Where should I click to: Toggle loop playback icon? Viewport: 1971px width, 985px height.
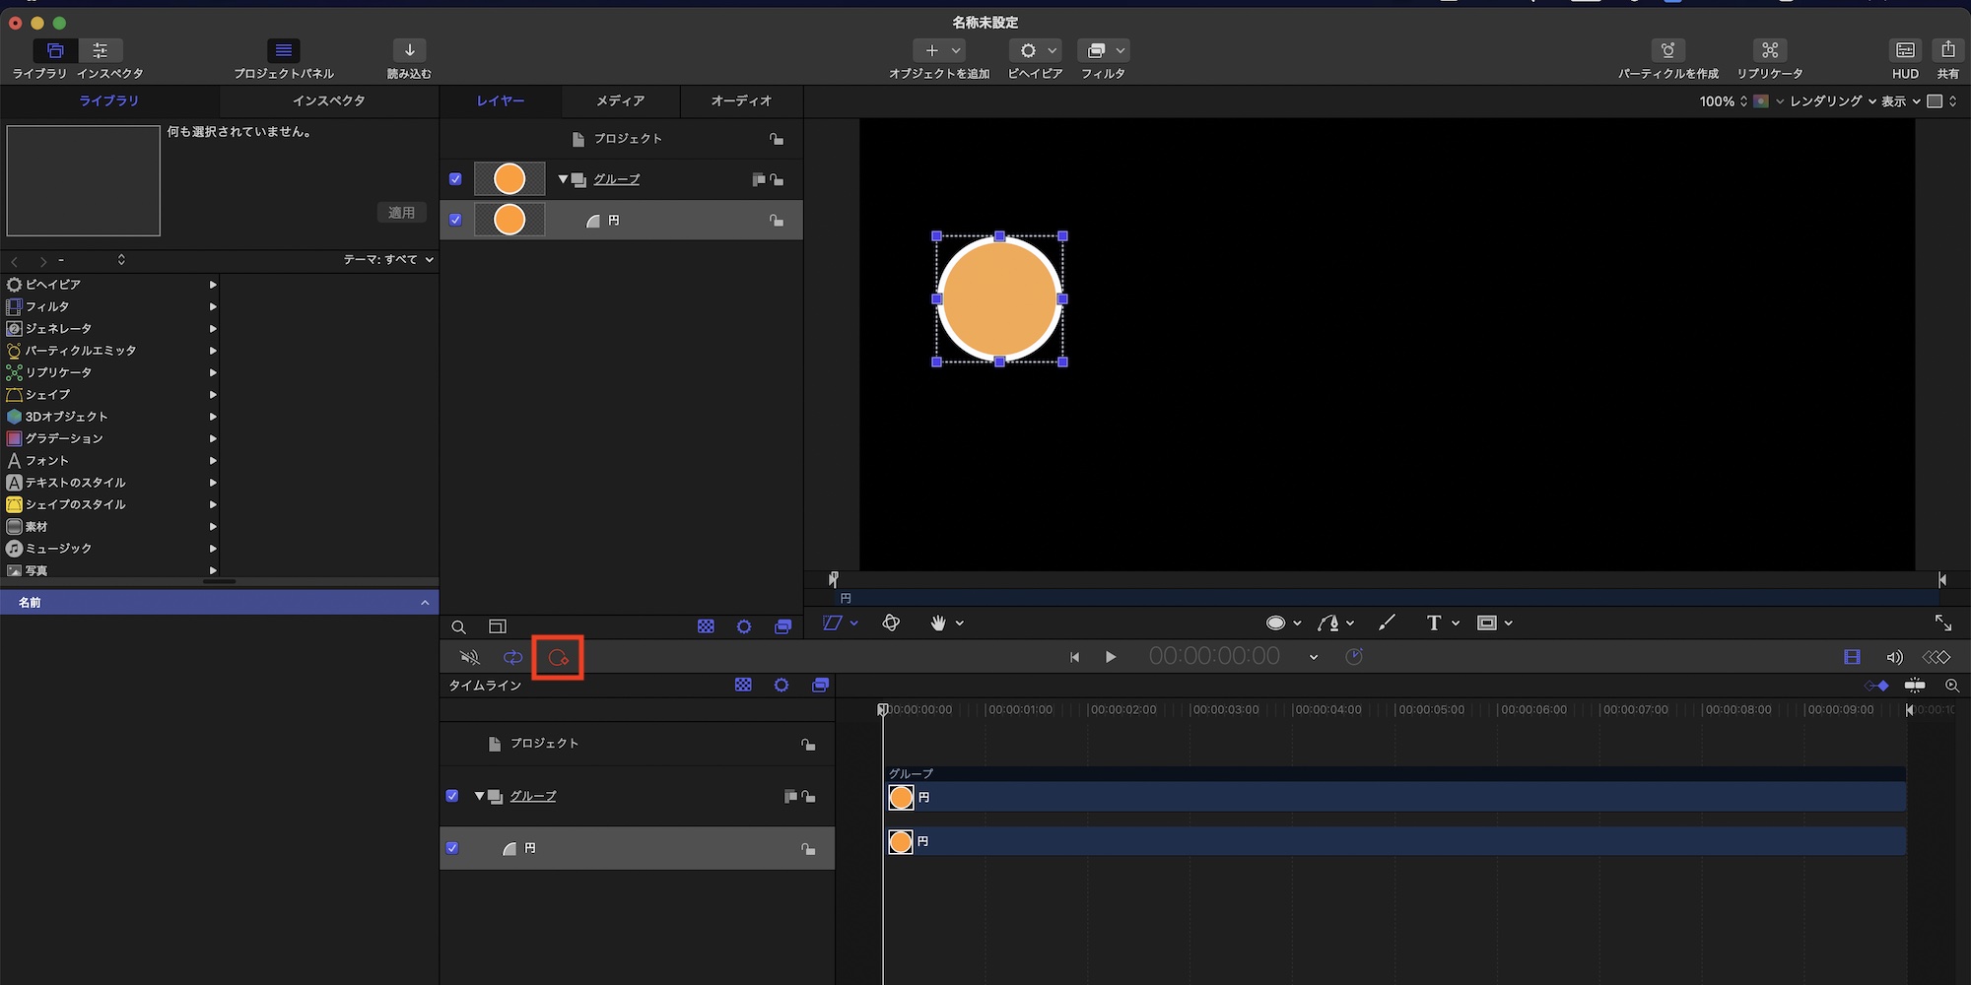point(512,657)
